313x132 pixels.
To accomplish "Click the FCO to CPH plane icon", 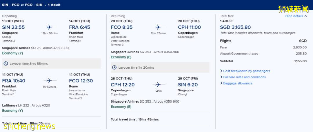I will coord(158,27).
